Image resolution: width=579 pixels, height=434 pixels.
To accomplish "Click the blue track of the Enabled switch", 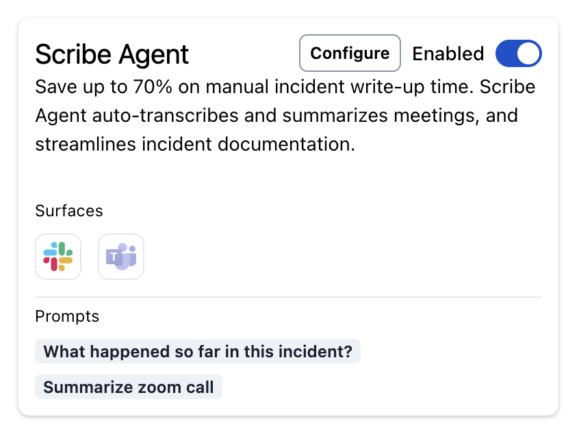I will point(506,53).
